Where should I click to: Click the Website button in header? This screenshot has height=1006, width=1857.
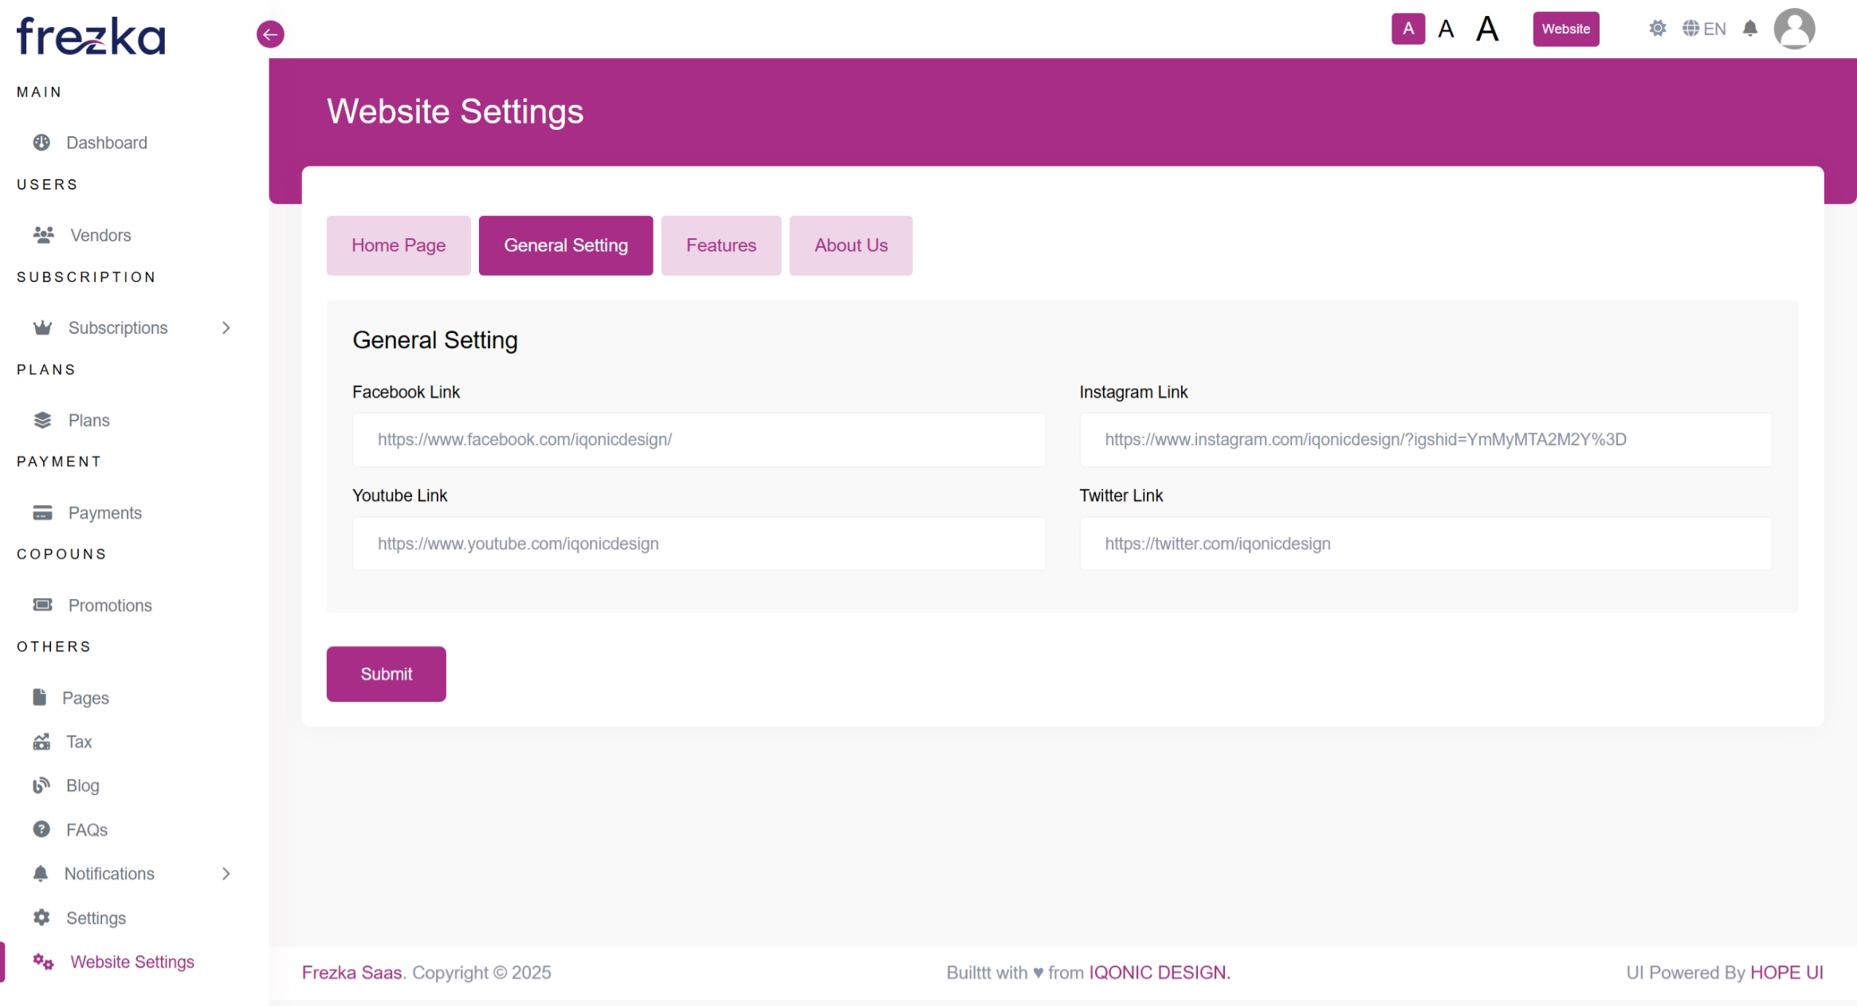point(1565,29)
